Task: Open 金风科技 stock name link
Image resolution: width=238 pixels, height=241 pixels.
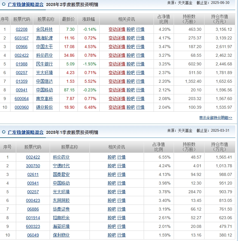Action: (x=44, y=29)
